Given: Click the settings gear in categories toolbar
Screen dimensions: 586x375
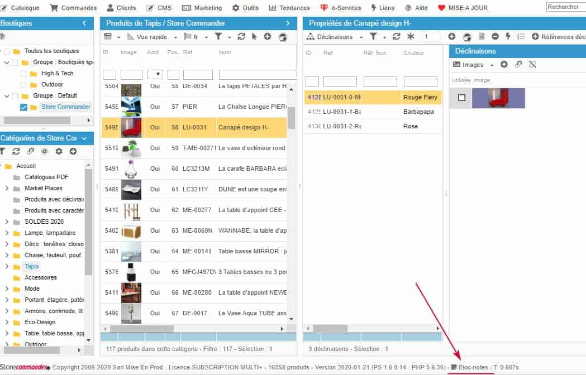Looking at the screenshot, I should tap(59, 151).
